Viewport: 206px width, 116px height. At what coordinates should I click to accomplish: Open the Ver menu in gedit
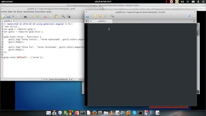15,12
